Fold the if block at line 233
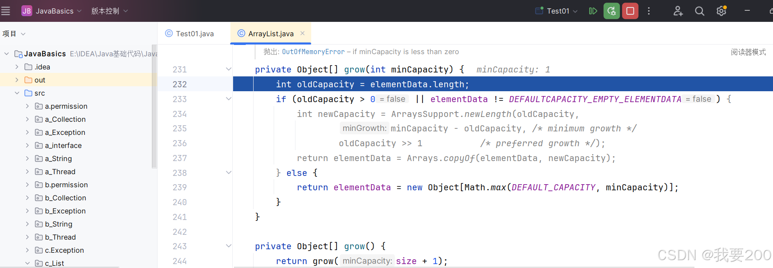Screen dimensions: 773x268 228,99
